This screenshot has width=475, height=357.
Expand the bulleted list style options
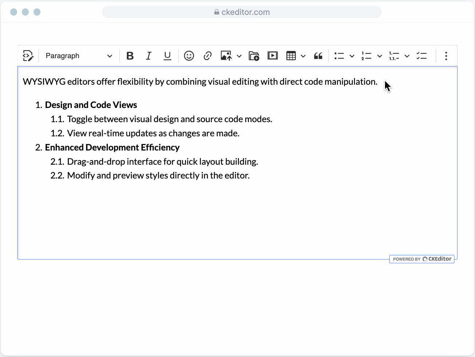coord(352,56)
